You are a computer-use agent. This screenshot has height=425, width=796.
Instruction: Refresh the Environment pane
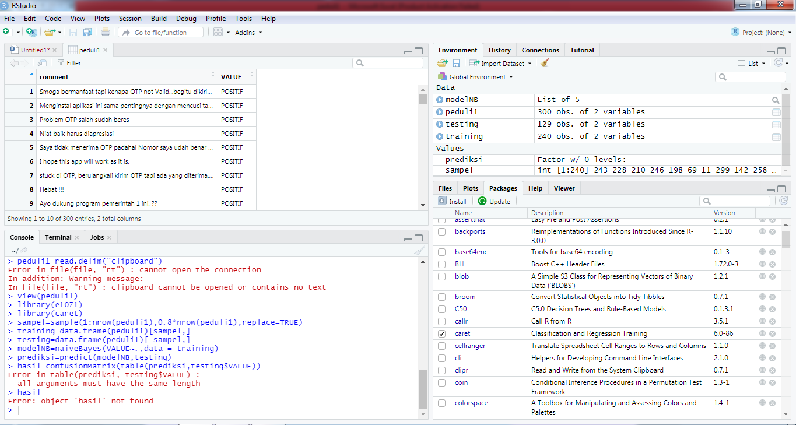pos(777,63)
